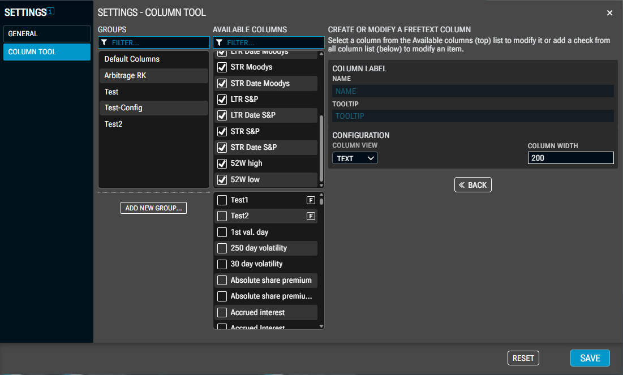The height and width of the screenshot is (375, 623).
Task: Uncheck the STR Date Moodys column
Action: click(222, 83)
